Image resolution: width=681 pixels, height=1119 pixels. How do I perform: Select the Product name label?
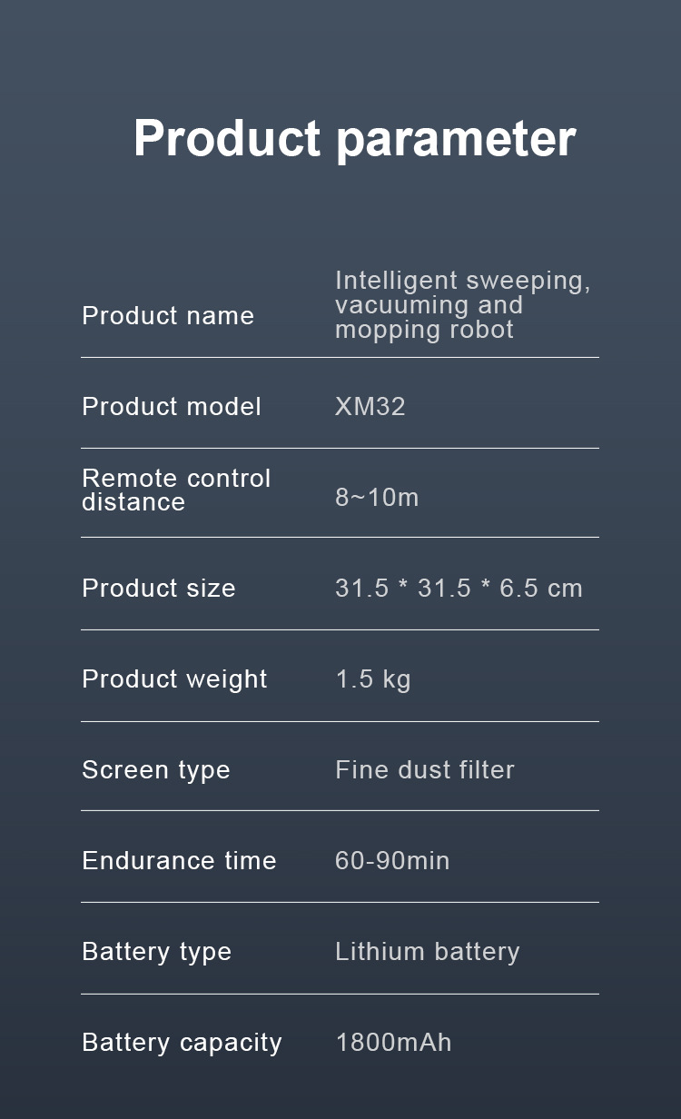(168, 316)
